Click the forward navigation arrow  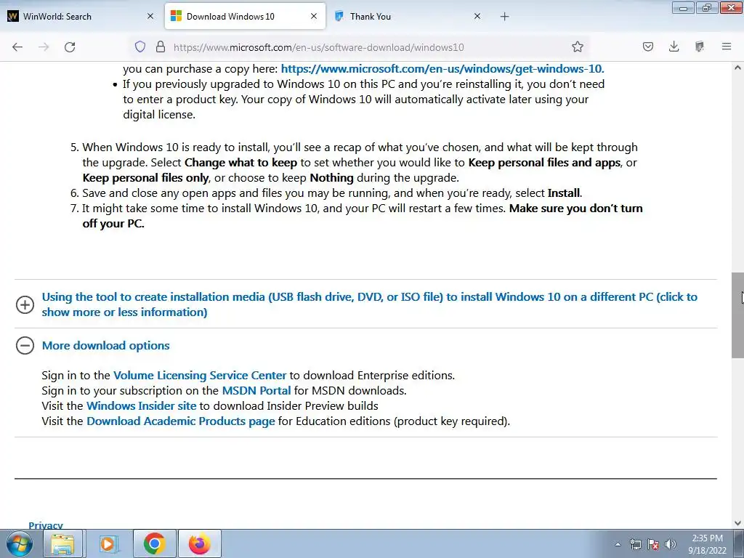click(x=44, y=47)
